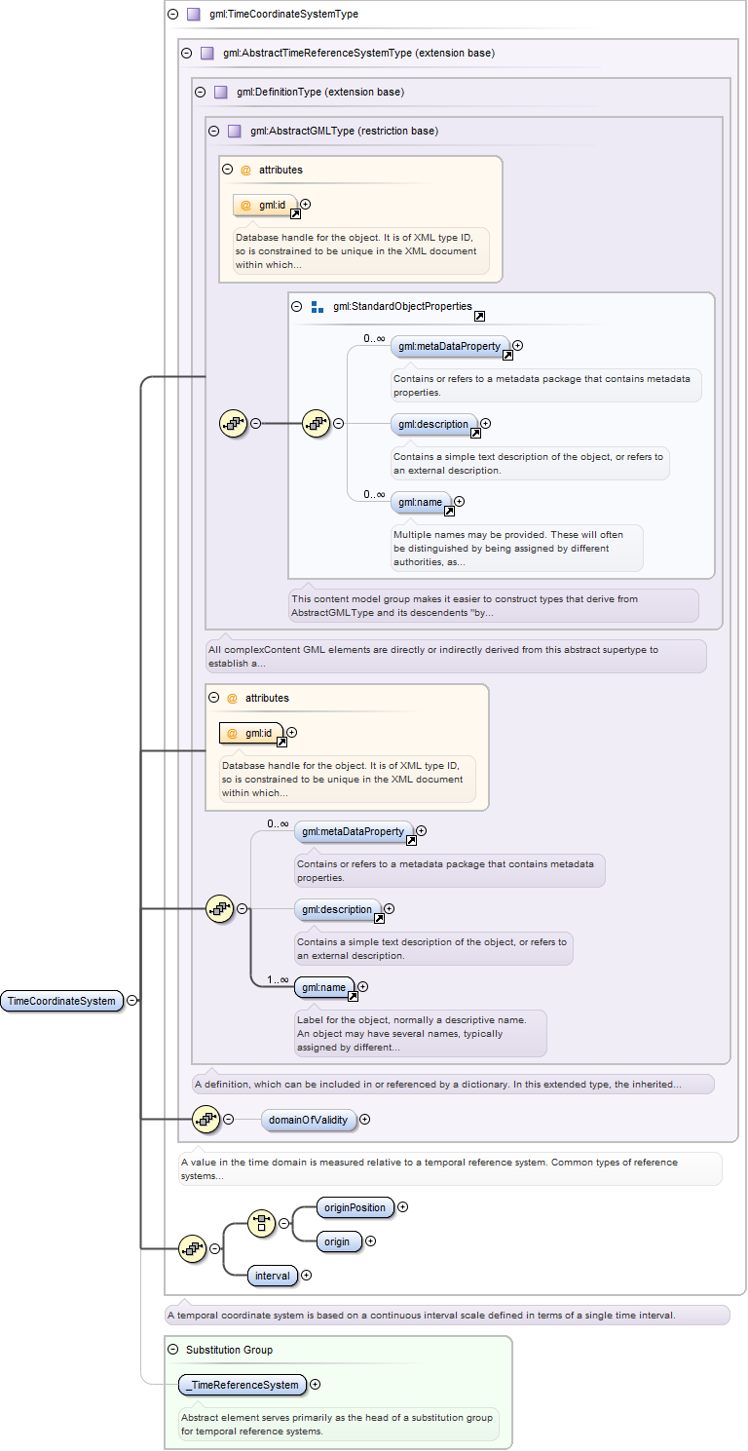Click annotation 'Label for the object, normally a descriptive name'
The image size is (748, 1451).
point(420,1034)
